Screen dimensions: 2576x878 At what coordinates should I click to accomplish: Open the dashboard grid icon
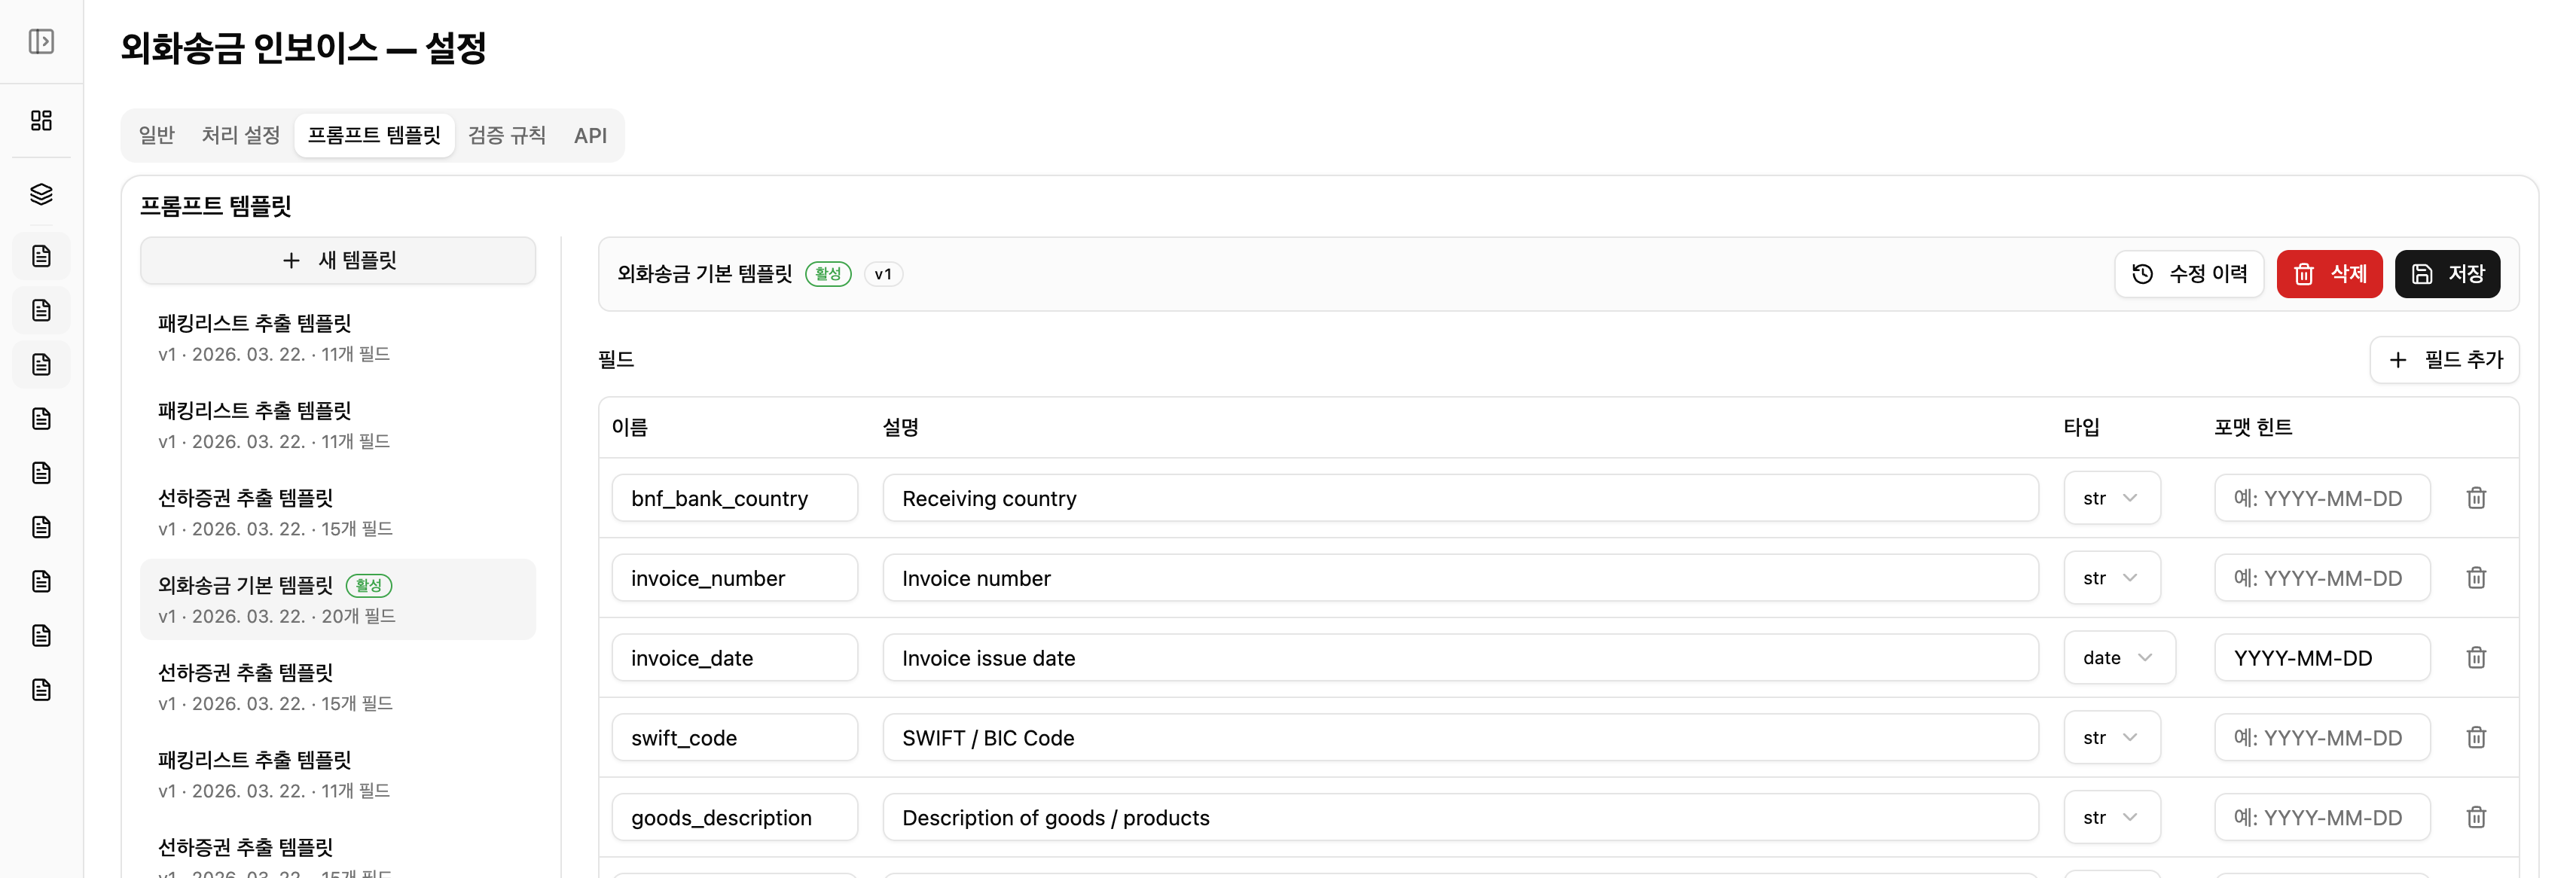tap(41, 120)
